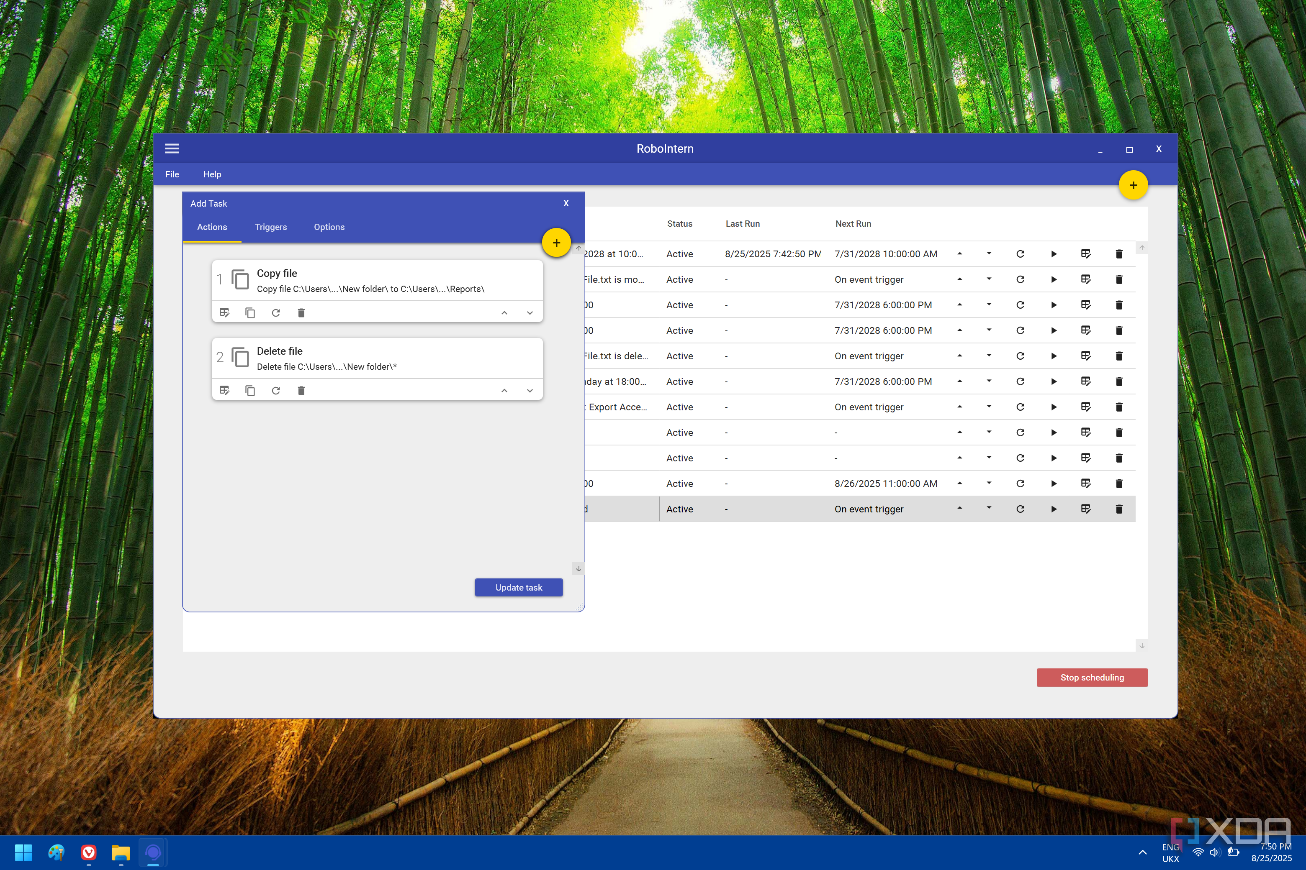Close the Add Task panel
This screenshot has width=1306, height=870.
(x=566, y=203)
